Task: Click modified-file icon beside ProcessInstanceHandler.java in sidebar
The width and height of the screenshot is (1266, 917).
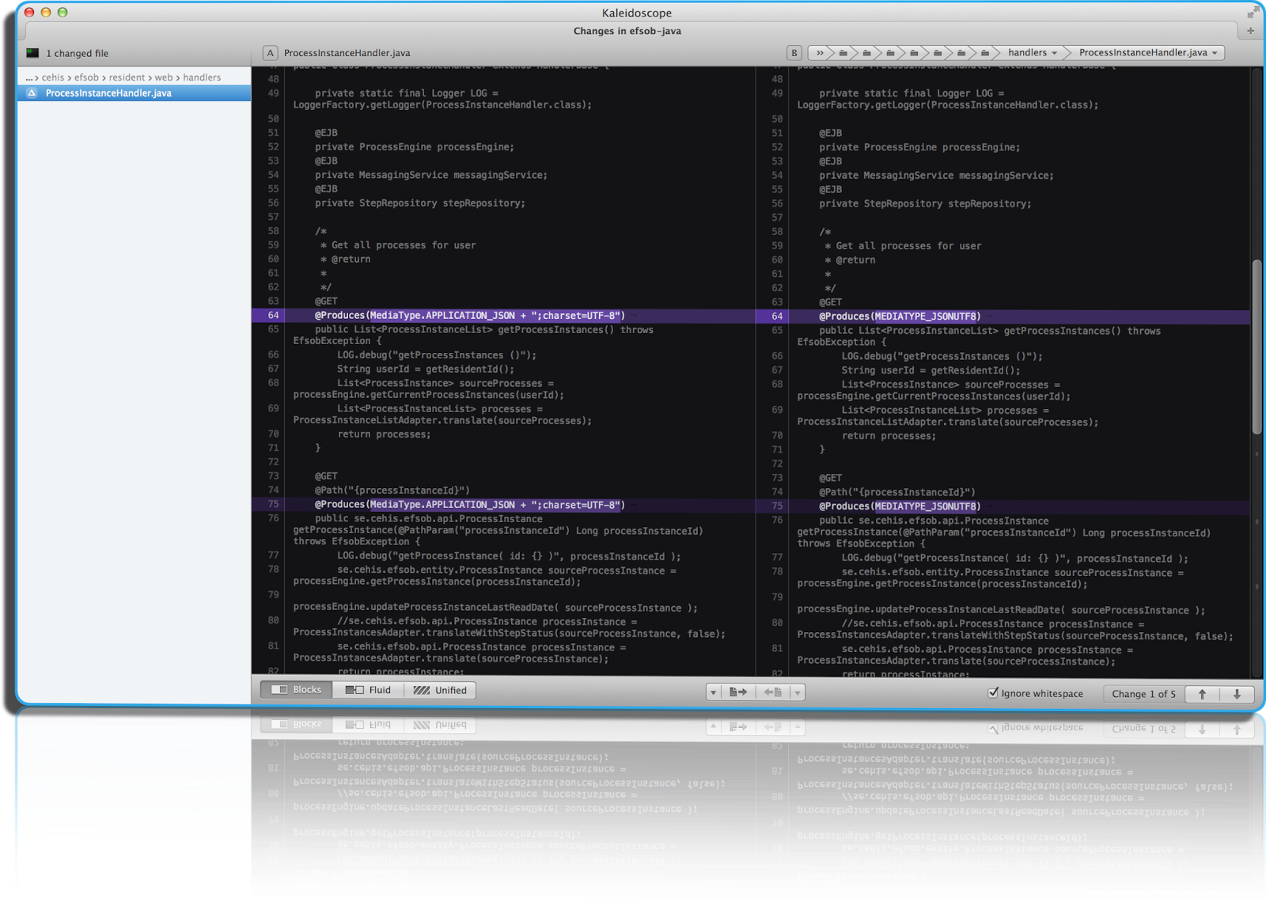Action: point(32,93)
